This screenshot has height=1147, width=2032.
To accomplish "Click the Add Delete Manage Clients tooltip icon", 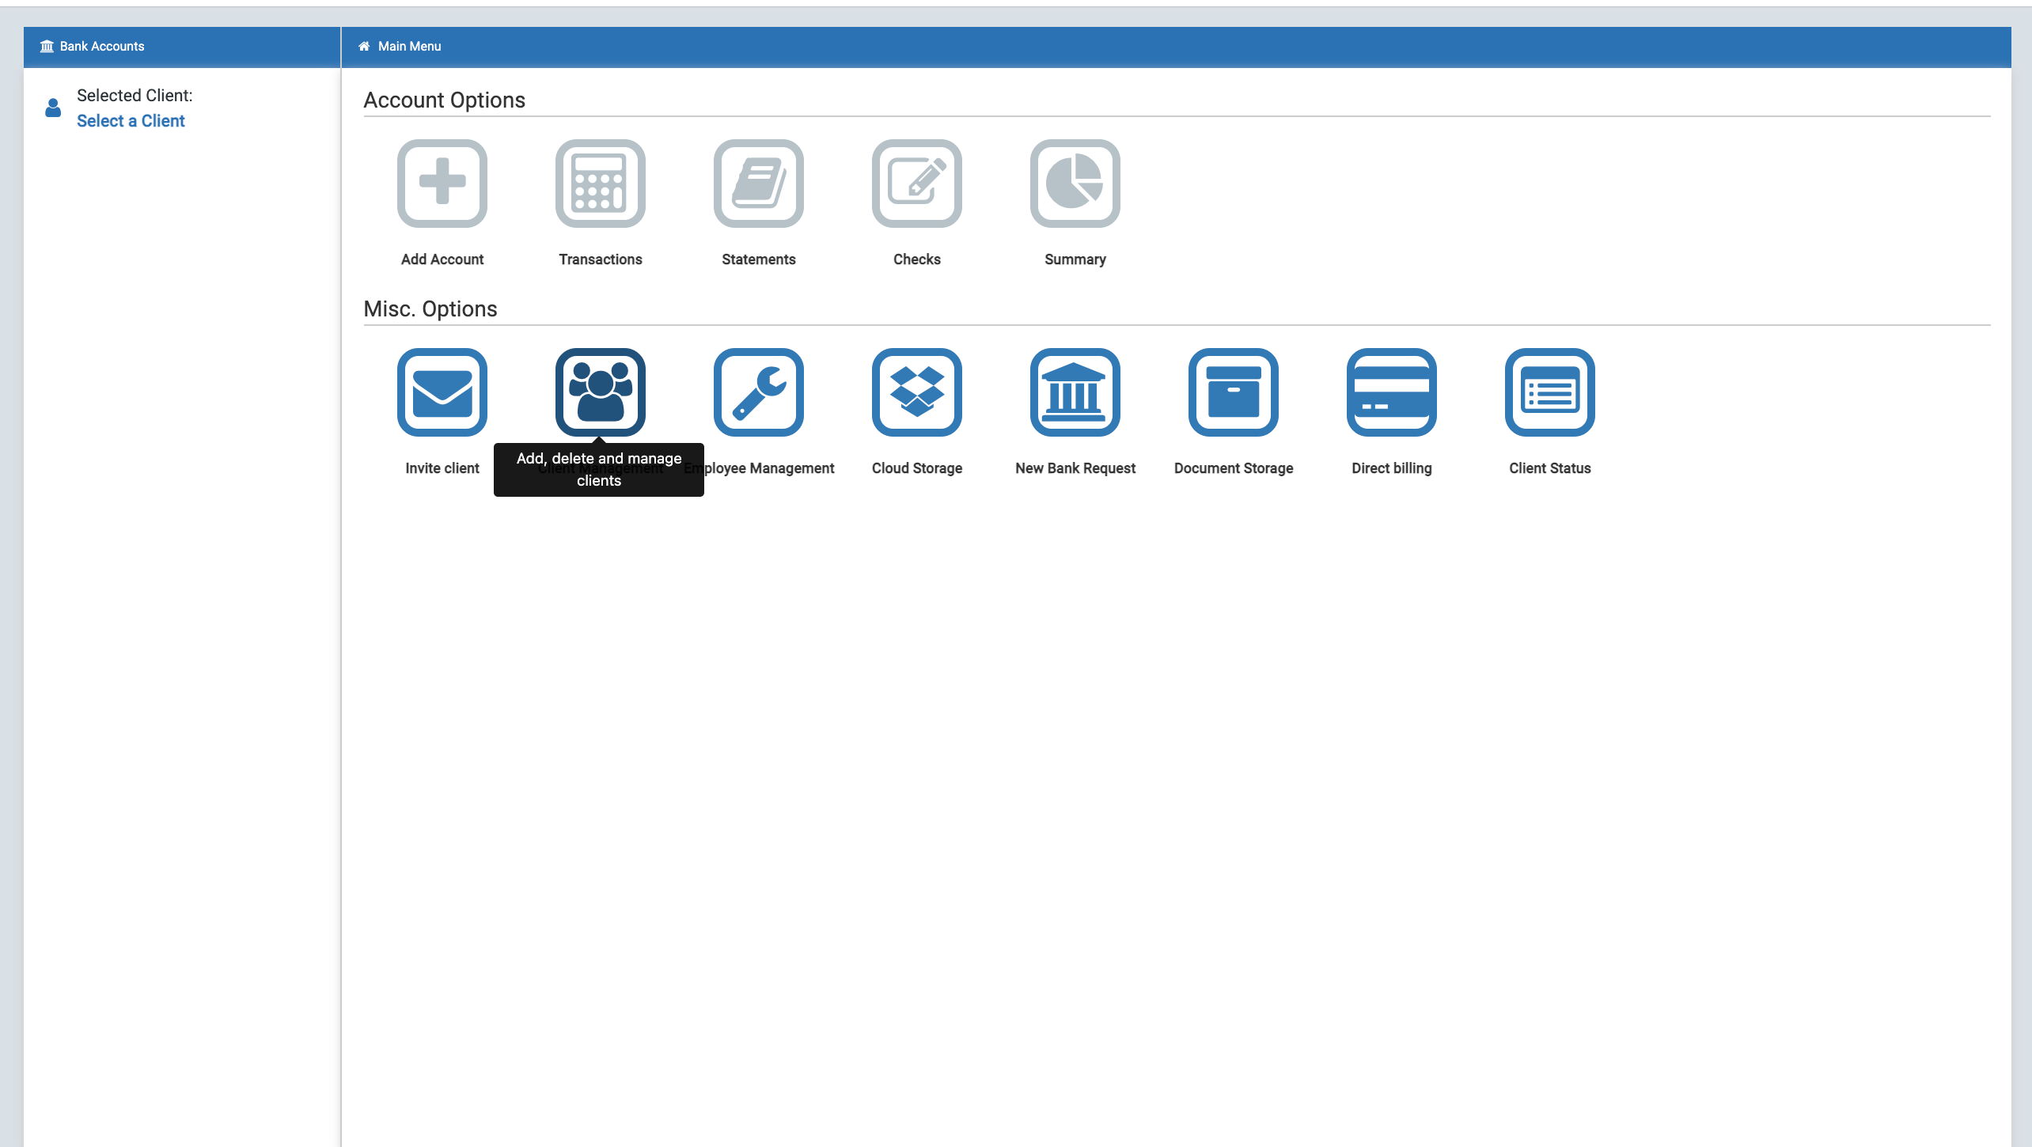I will (600, 391).
